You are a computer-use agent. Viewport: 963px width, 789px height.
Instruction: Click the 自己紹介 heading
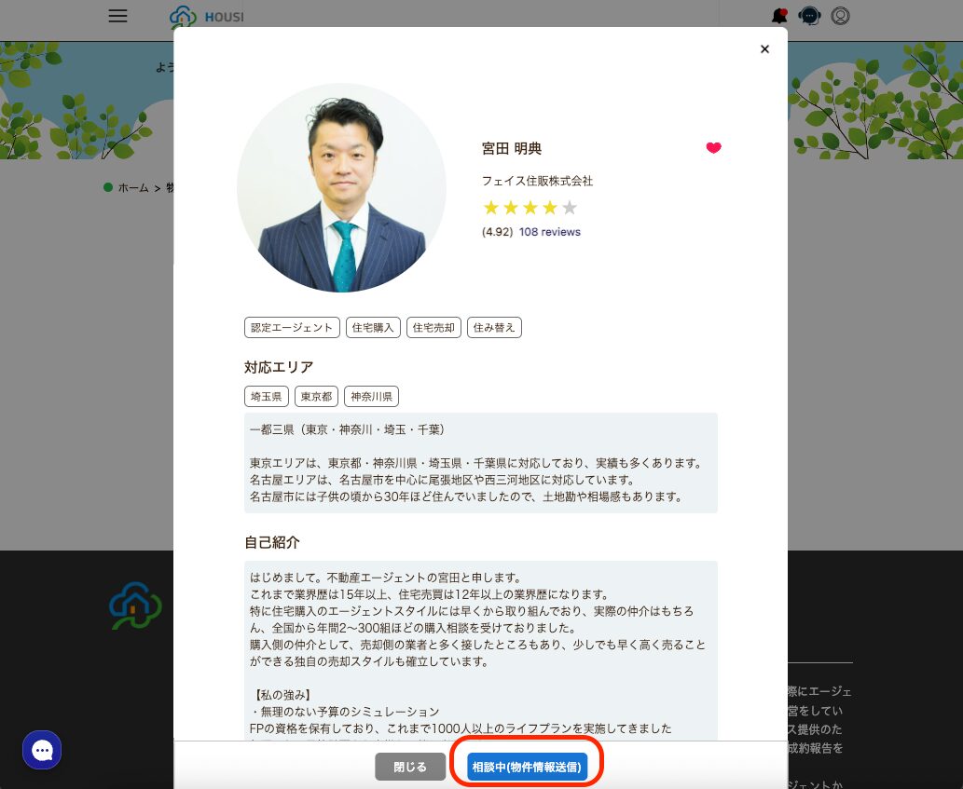[272, 542]
